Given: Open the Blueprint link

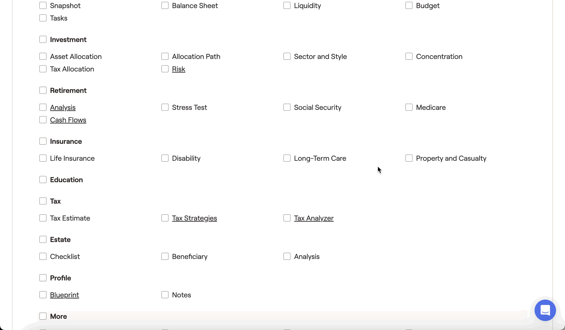Looking at the screenshot, I should point(64,295).
